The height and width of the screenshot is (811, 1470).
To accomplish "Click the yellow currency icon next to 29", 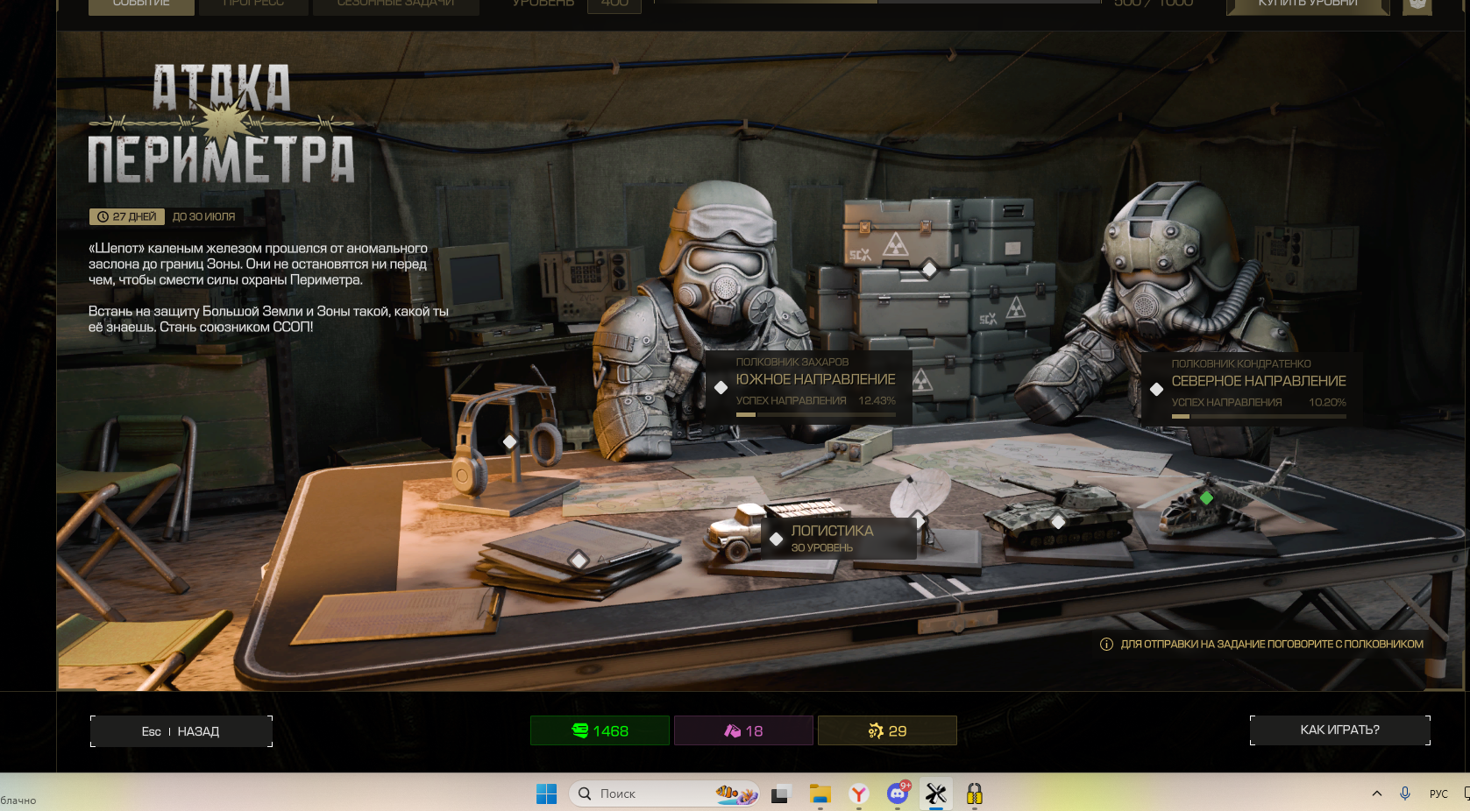I will tap(876, 730).
